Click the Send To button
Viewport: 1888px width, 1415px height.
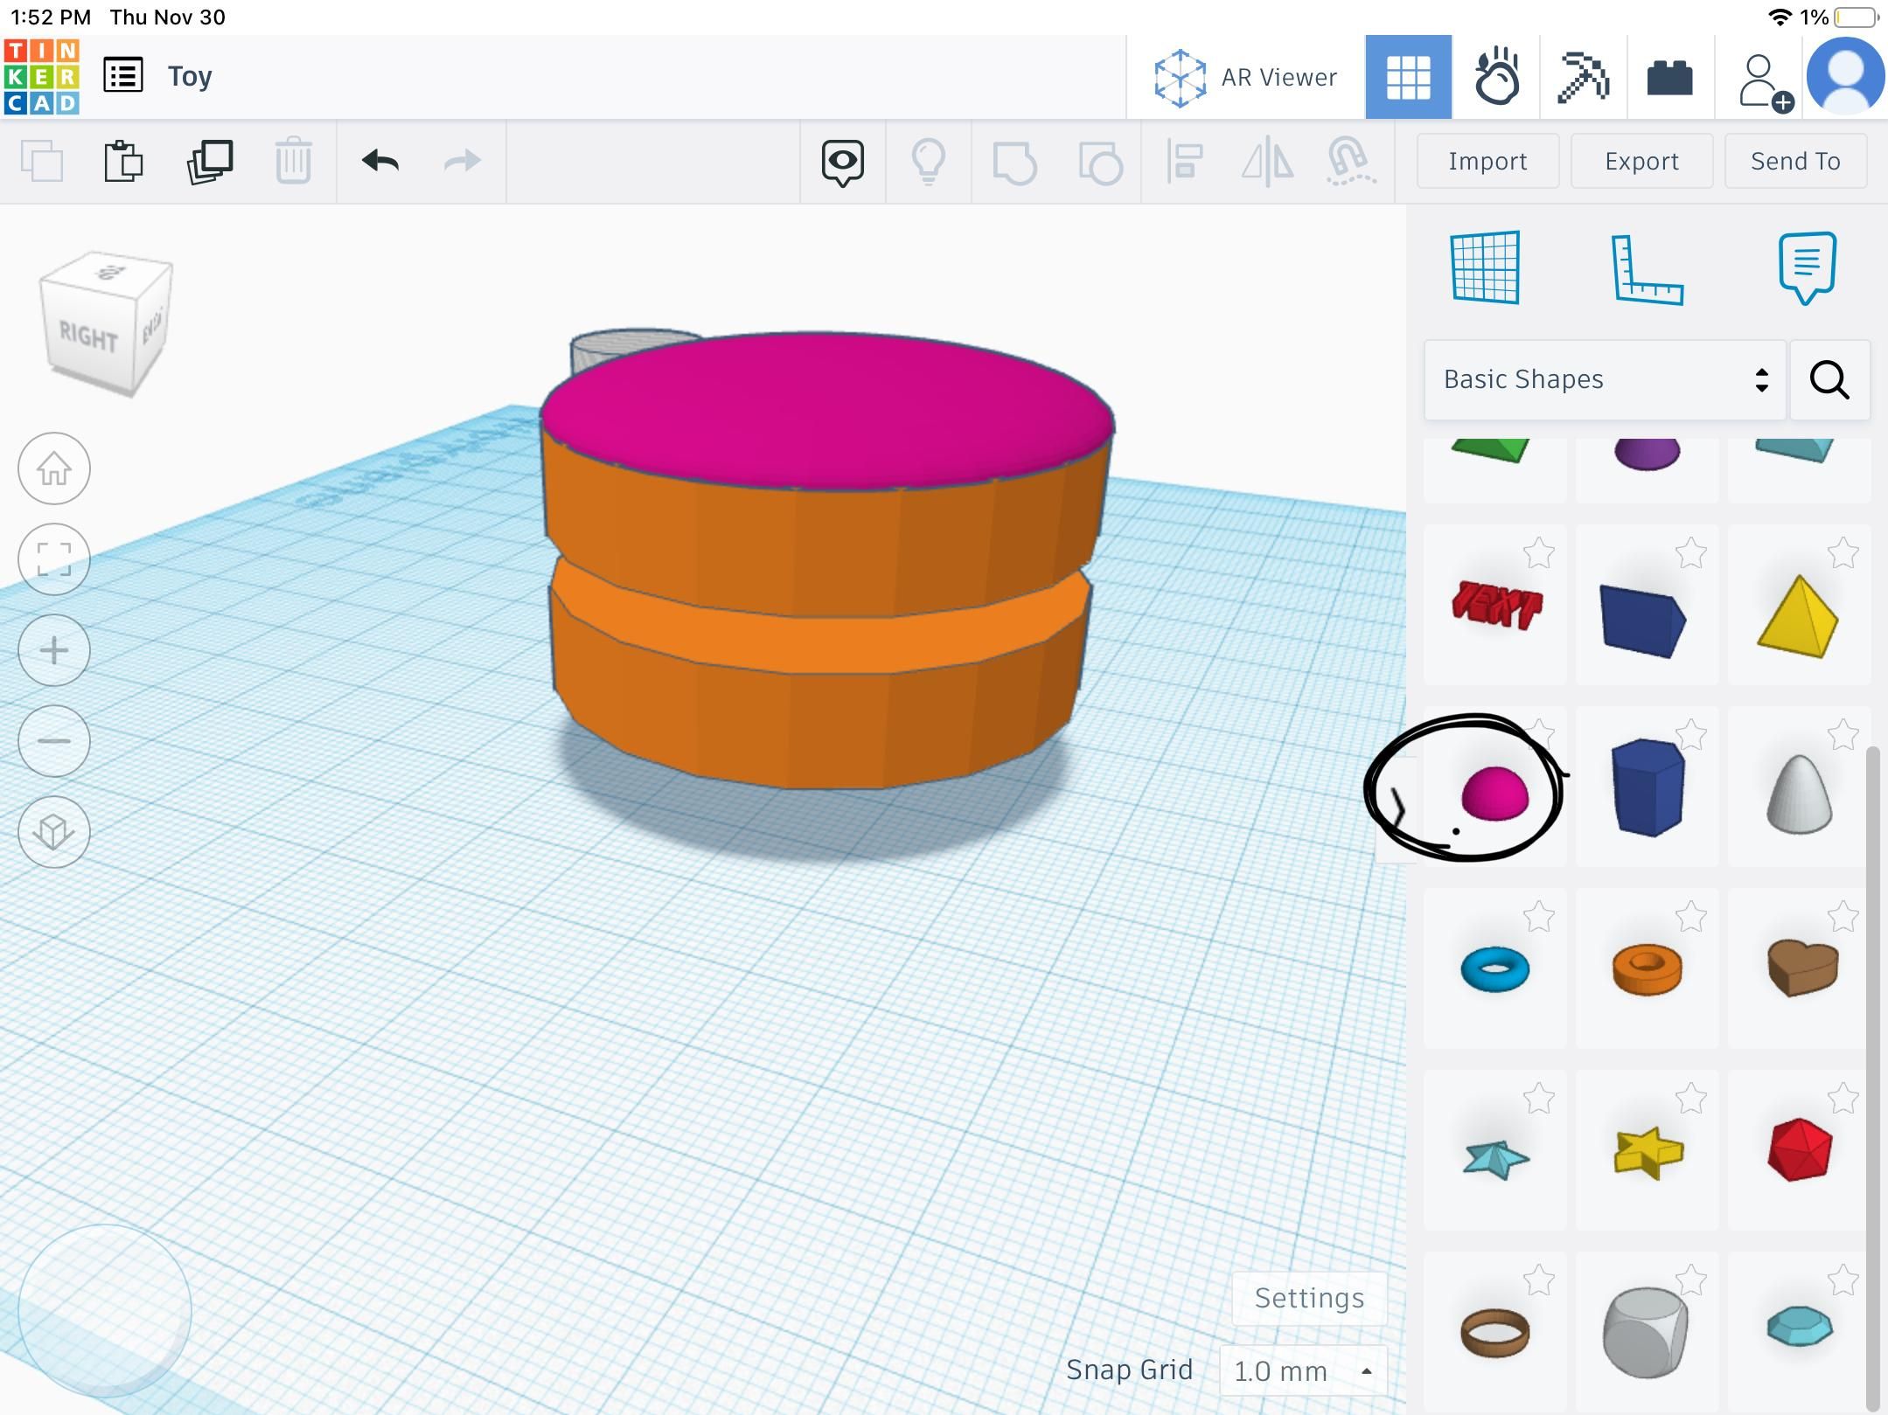click(x=1795, y=161)
